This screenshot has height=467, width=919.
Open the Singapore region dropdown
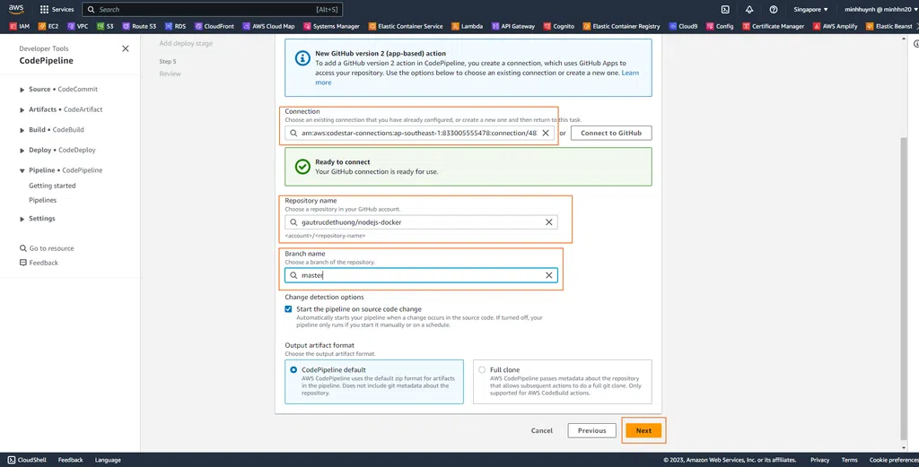pyautogui.click(x=810, y=9)
